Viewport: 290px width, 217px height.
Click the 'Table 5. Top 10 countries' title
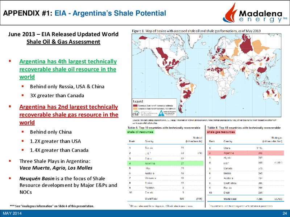click(164, 128)
